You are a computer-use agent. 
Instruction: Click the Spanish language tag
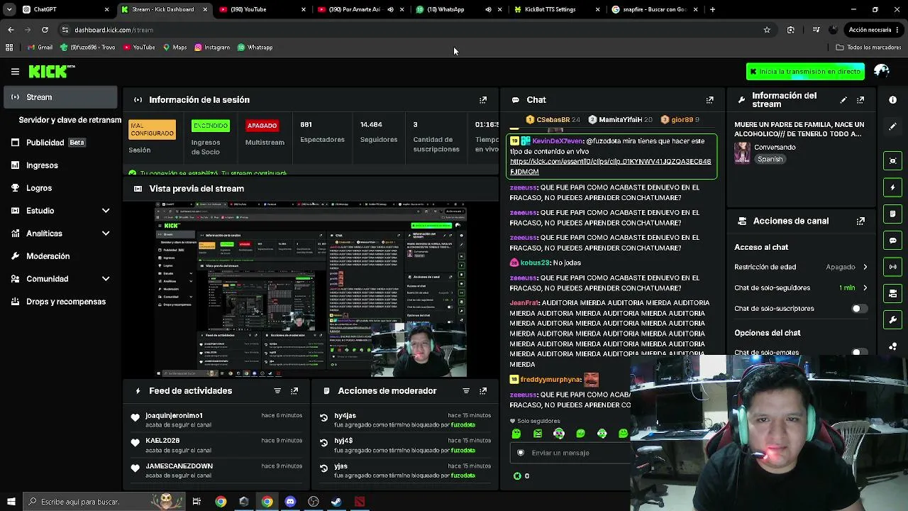(770, 159)
